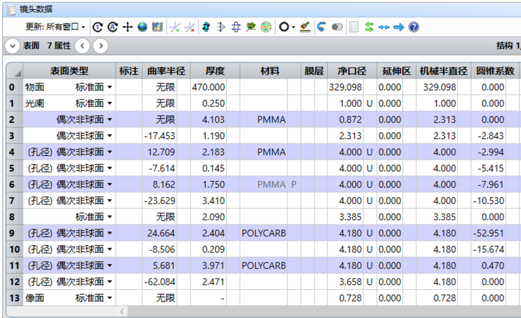This screenshot has height=318, width=521.
Task: Click the 材料 column header
Action: click(x=270, y=71)
